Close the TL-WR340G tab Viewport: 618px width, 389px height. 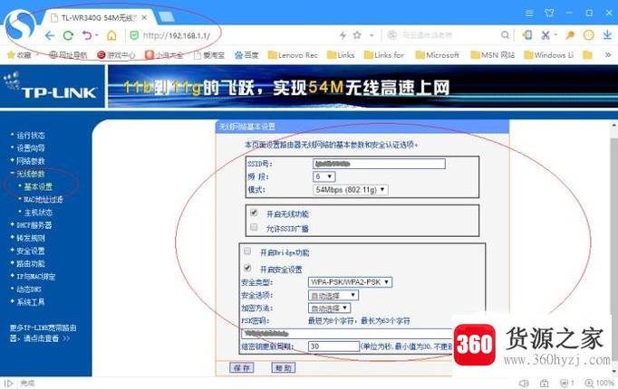[144, 18]
